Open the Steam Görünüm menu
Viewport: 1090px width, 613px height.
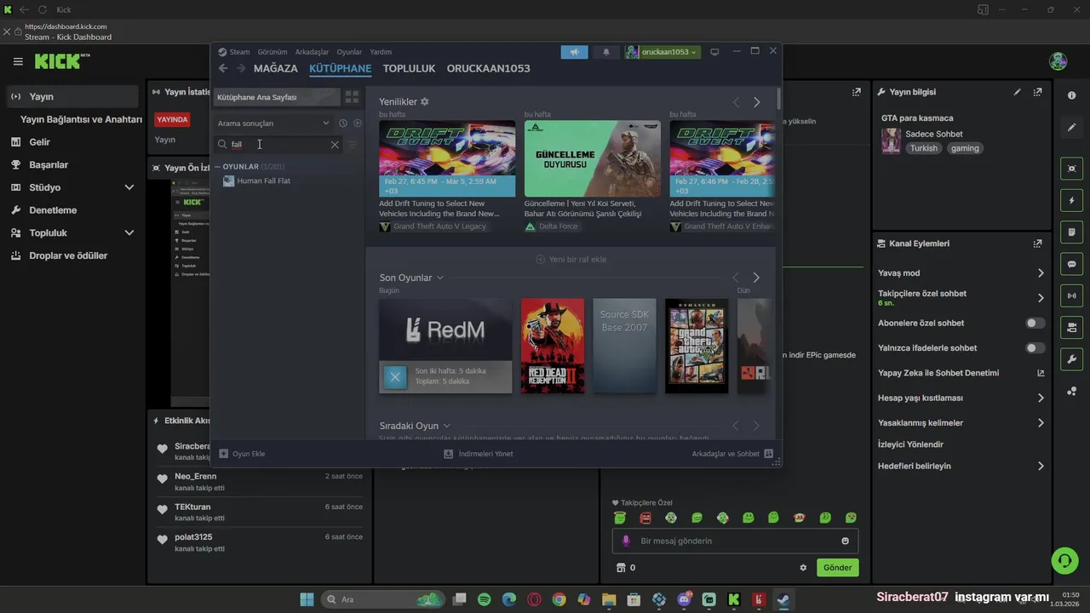[272, 52]
